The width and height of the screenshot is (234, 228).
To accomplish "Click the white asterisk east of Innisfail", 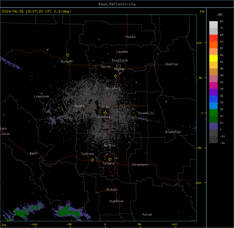I will point(136,82).
